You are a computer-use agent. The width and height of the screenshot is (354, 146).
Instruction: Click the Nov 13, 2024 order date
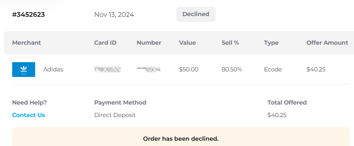(114, 15)
